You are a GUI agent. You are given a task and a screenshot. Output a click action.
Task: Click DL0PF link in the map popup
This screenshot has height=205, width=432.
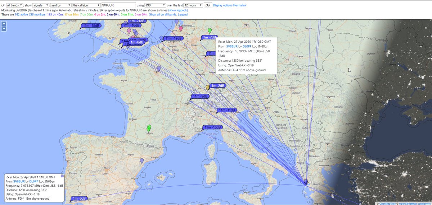pyautogui.click(x=248, y=47)
